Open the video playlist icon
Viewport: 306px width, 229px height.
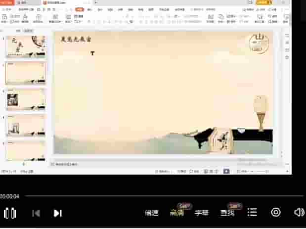pyautogui.click(x=252, y=212)
